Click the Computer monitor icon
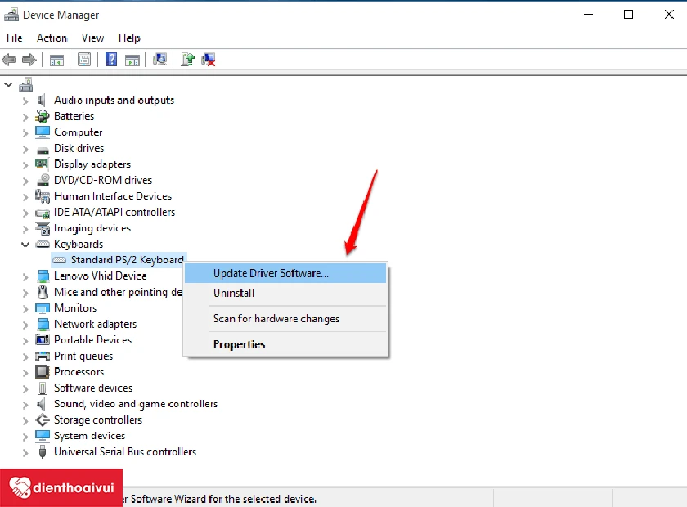Viewport: 687px width, 507px height. click(43, 132)
